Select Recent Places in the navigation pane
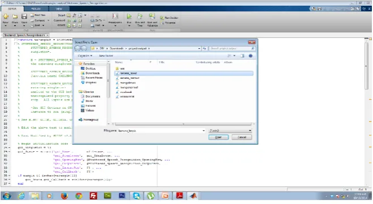This screenshot has width=373, height=204. [x=92, y=78]
